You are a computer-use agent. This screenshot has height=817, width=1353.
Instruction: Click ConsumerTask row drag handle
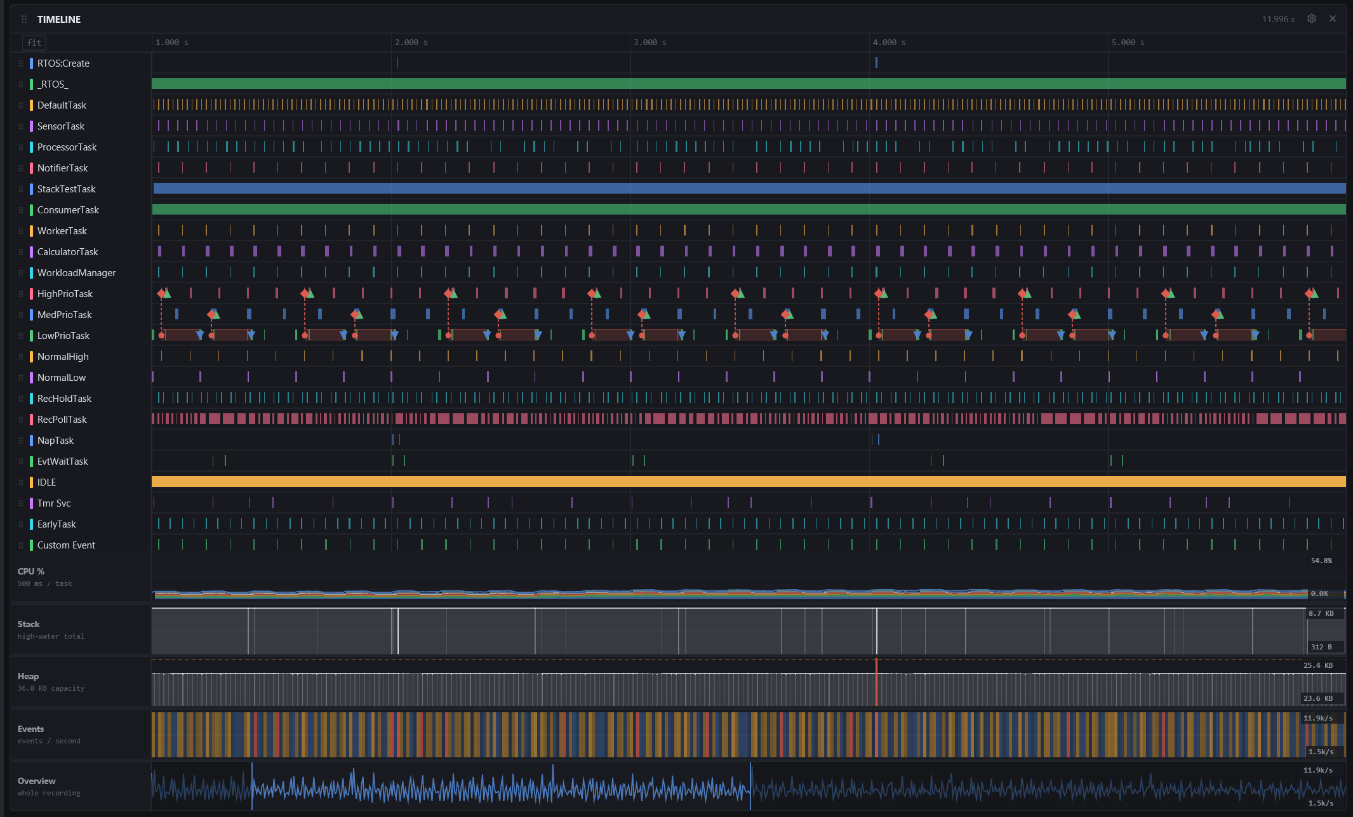pos(21,210)
